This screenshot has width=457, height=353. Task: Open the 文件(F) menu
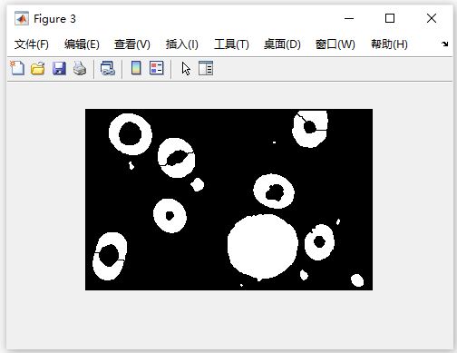coord(32,44)
